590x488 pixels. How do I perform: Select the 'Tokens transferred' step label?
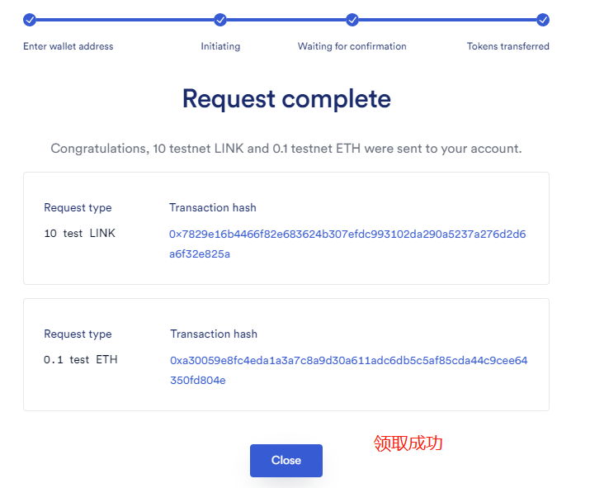click(x=508, y=46)
